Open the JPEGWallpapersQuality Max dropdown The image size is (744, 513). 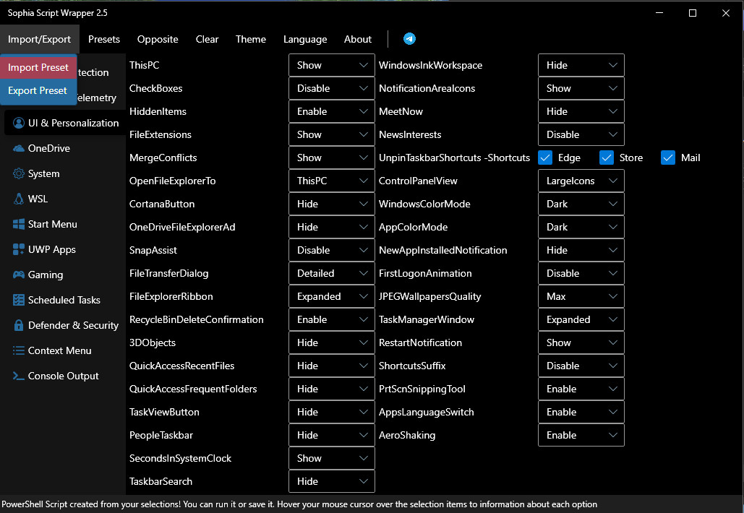point(581,296)
